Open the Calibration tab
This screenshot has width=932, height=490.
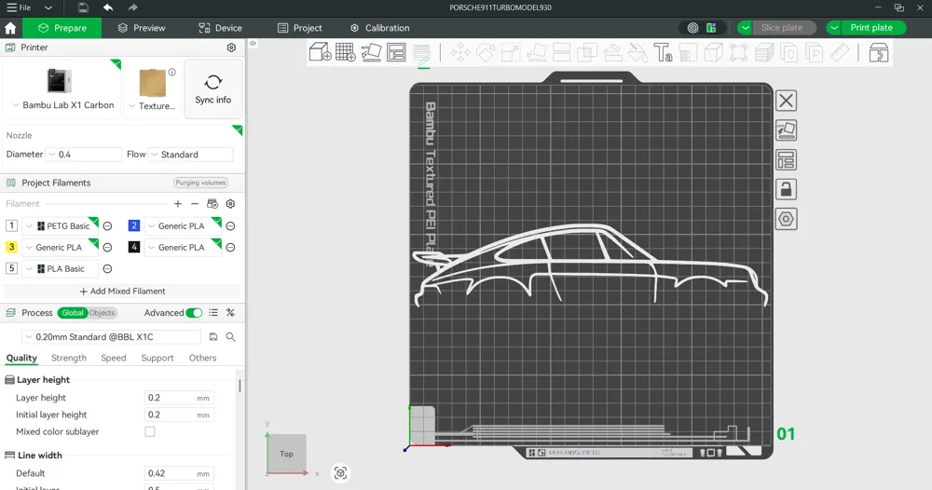(380, 28)
